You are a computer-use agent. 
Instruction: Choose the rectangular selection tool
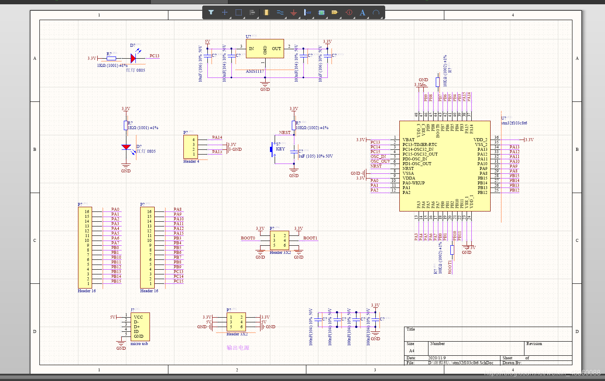pyautogui.click(x=239, y=12)
